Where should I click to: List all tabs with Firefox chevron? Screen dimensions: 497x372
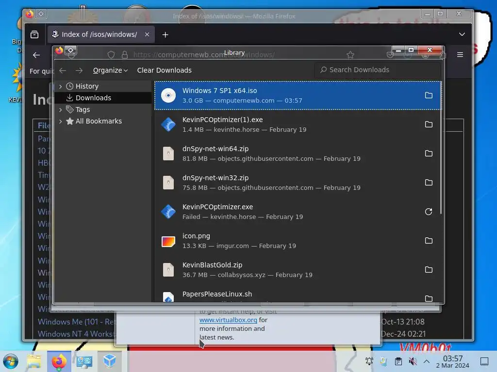pyautogui.click(x=462, y=34)
